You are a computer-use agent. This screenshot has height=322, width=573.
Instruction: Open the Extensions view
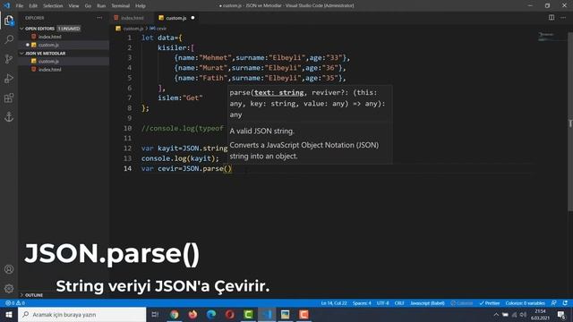tap(9, 97)
